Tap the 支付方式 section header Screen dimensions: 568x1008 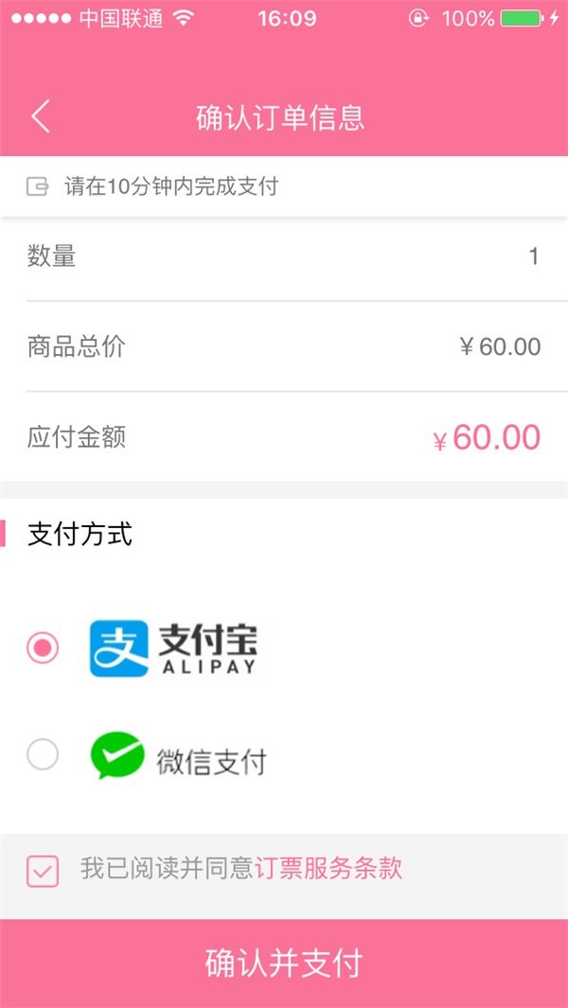(x=80, y=534)
